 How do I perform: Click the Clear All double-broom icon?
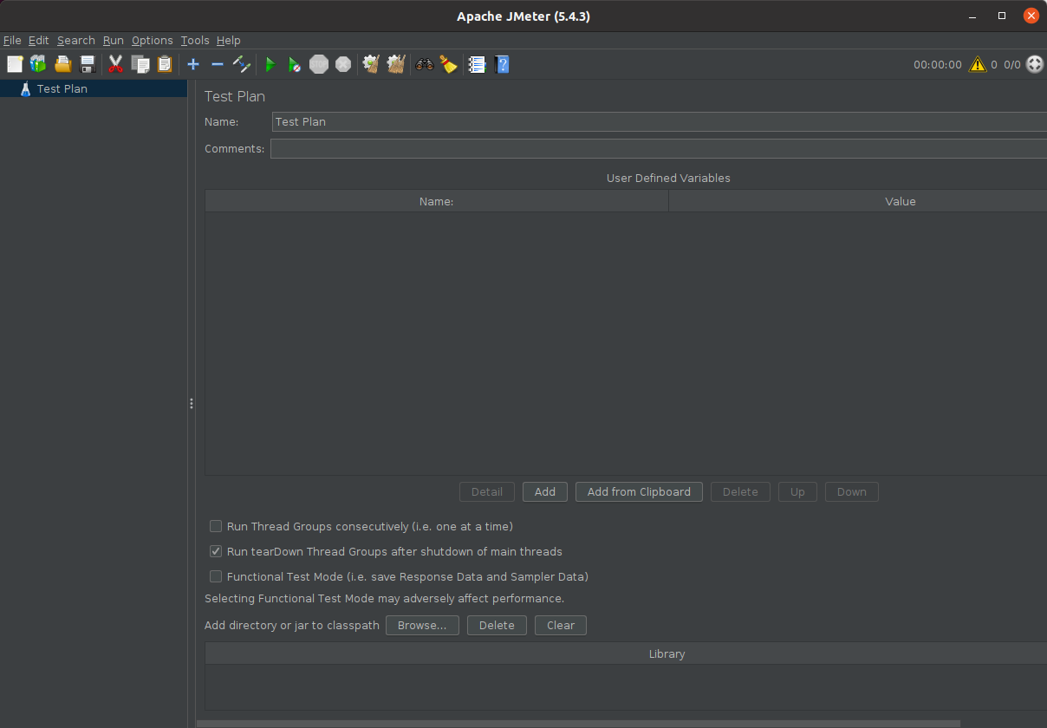(x=396, y=64)
